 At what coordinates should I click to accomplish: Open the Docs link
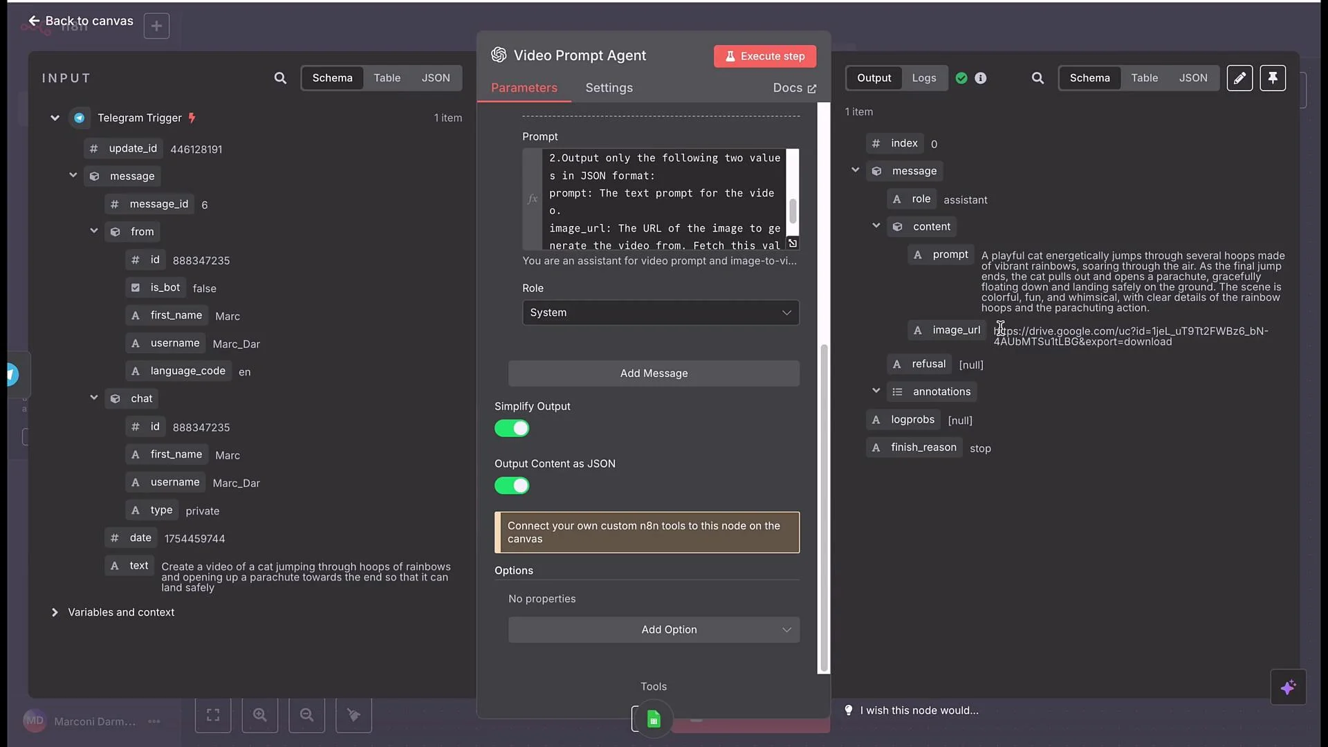[794, 88]
